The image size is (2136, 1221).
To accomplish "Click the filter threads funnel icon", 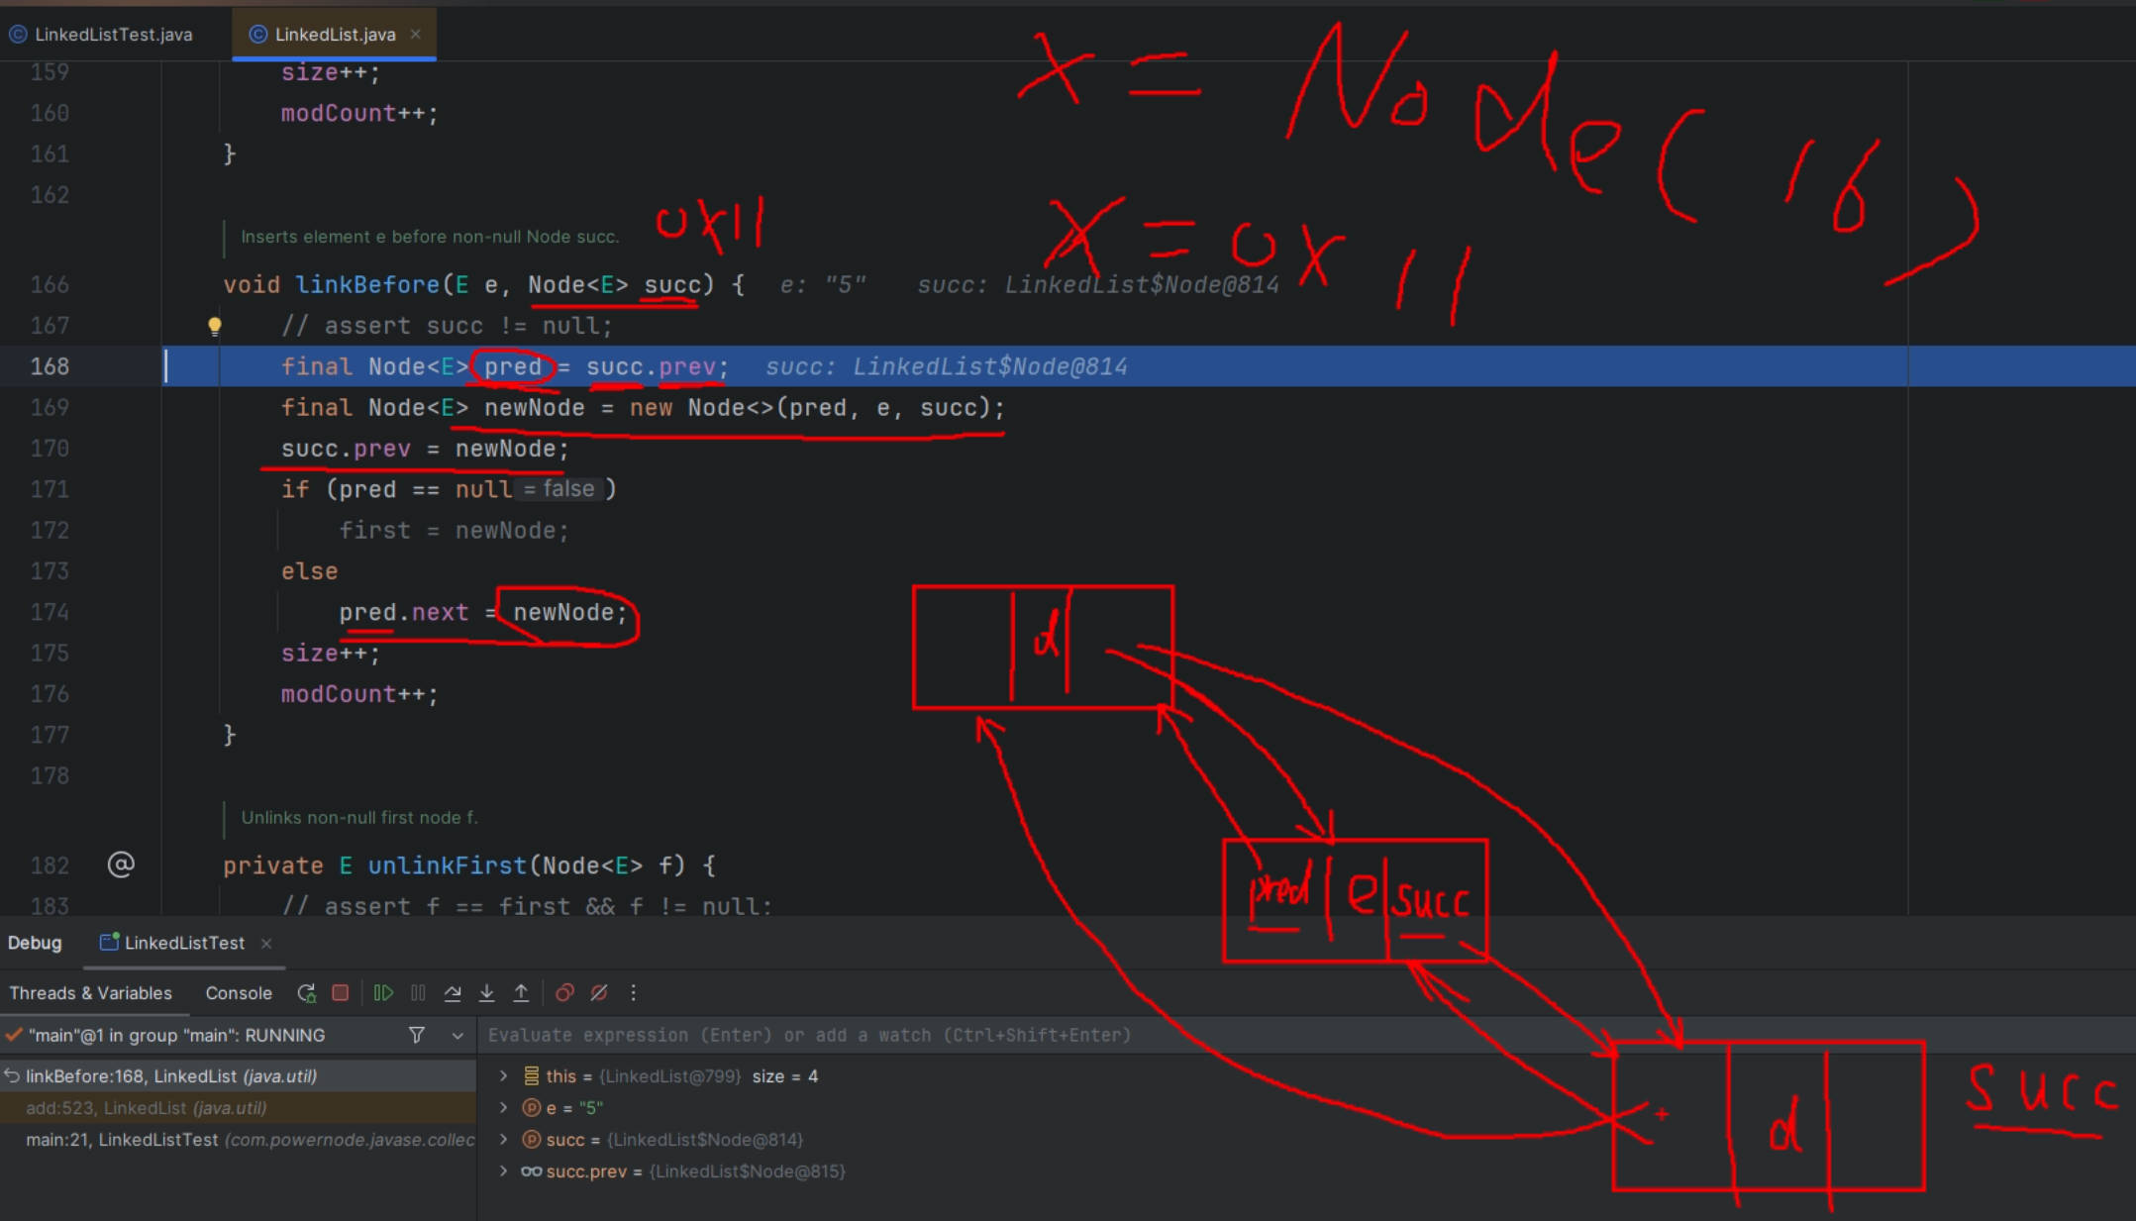I will tap(415, 1035).
